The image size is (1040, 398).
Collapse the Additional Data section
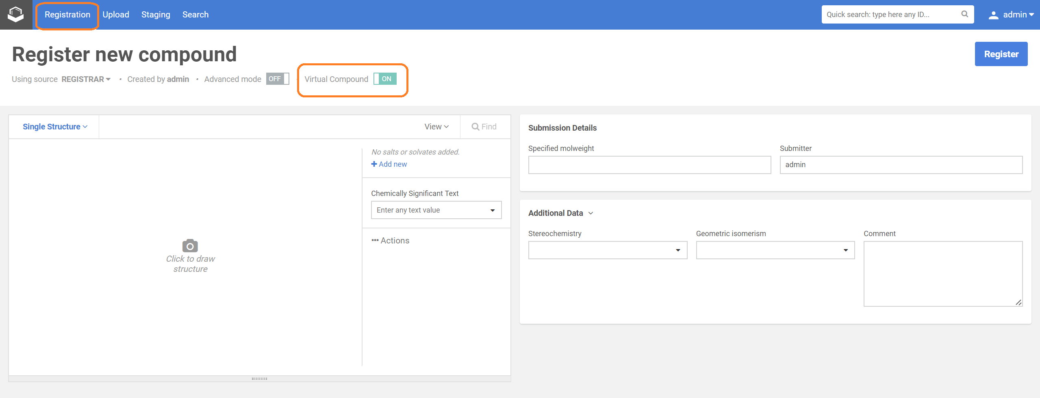[x=591, y=213]
